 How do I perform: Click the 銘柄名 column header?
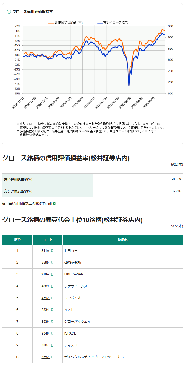[x=123, y=240]
